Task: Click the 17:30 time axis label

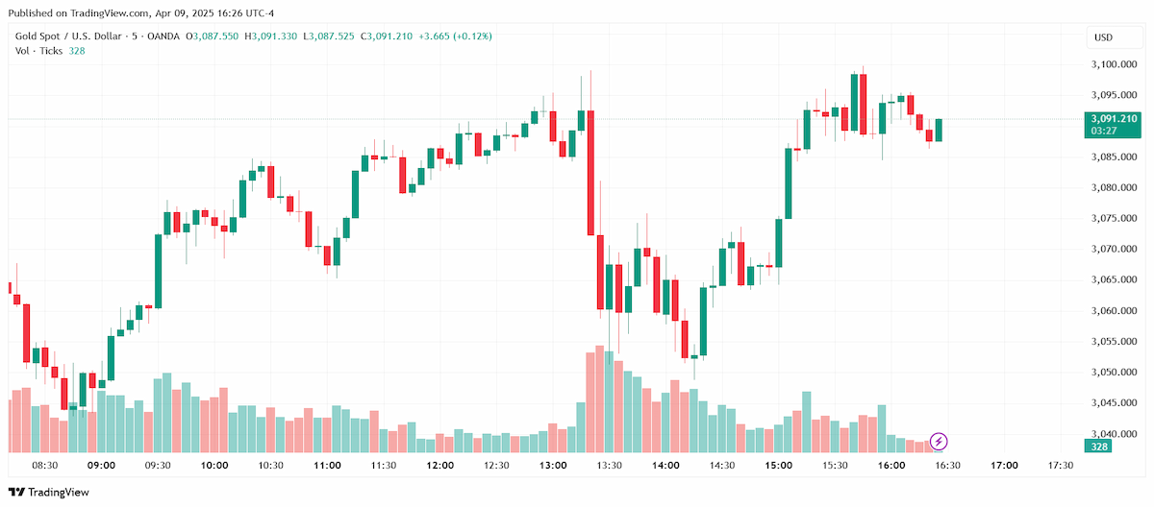Action: tap(1061, 465)
